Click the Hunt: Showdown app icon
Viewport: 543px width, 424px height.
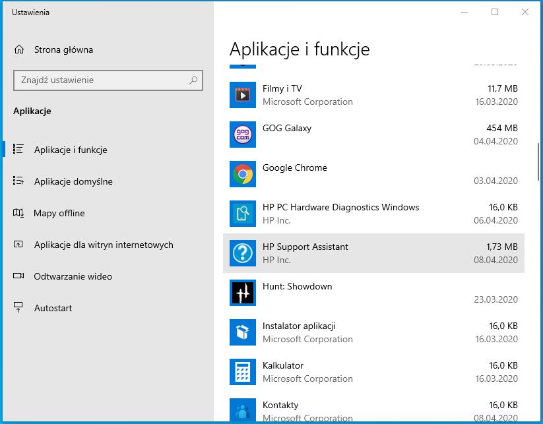click(x=242, y=293)
